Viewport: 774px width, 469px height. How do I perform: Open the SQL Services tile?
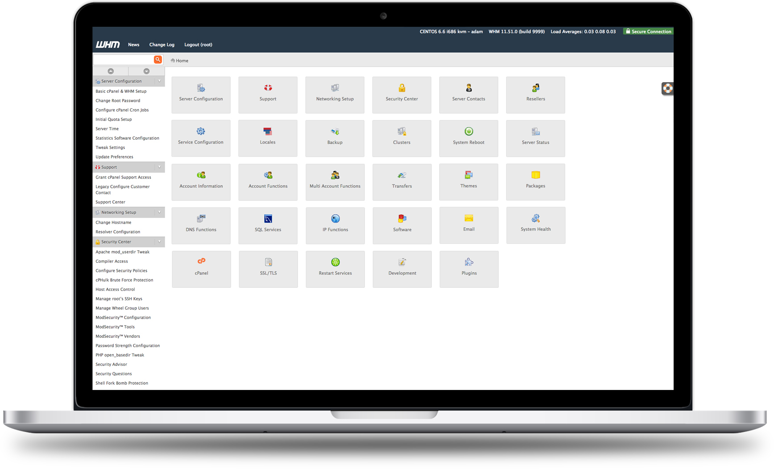pos(268,225)
